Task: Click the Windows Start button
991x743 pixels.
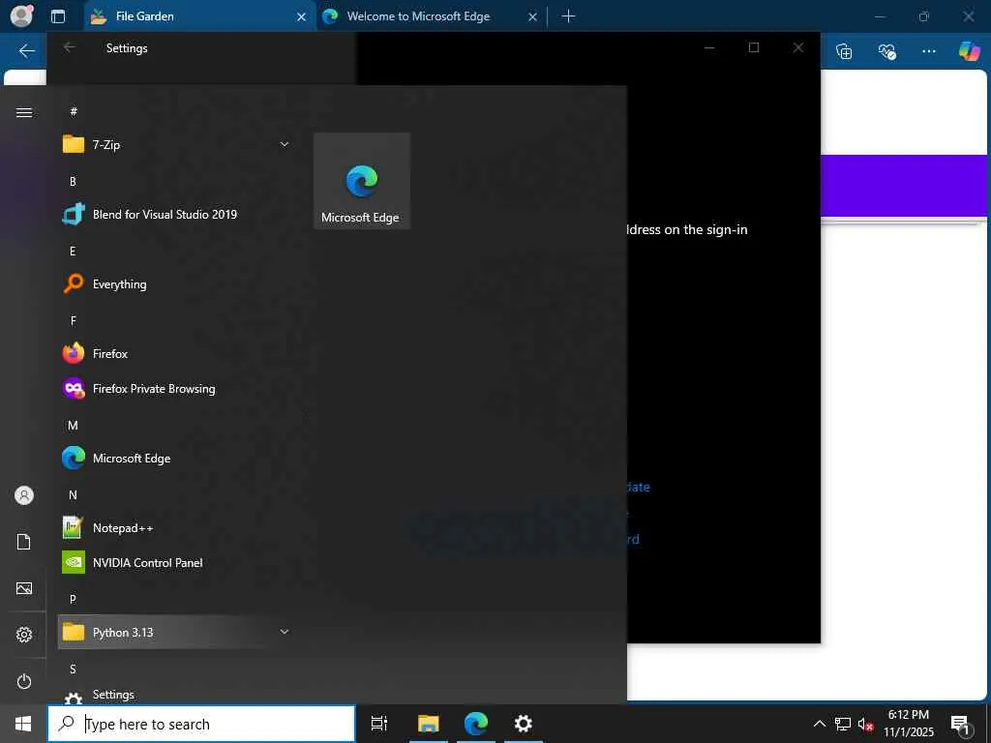Action: (x=23, y=724)
